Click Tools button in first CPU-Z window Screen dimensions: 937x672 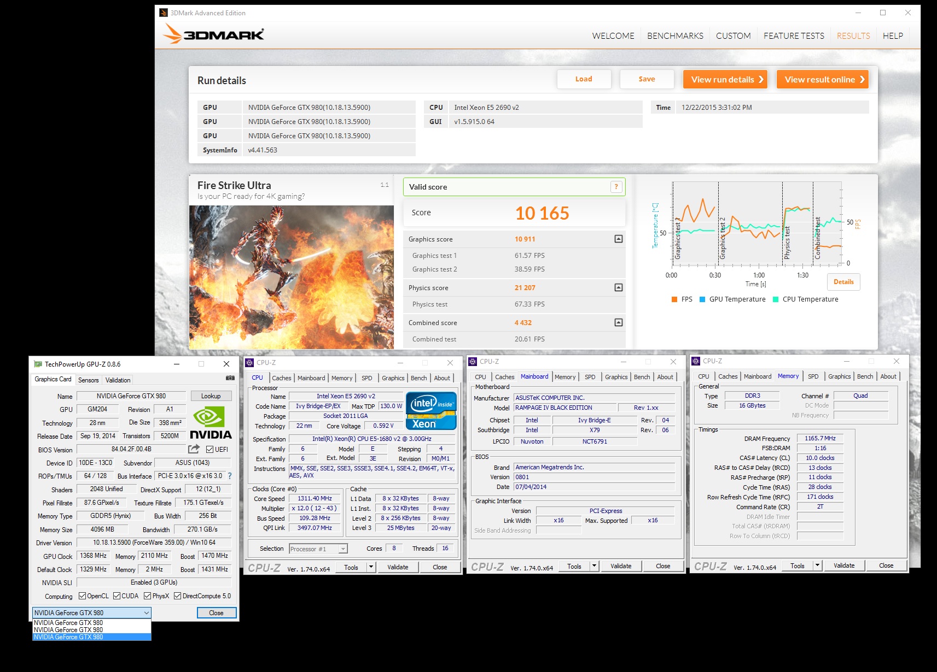(351, 567)
